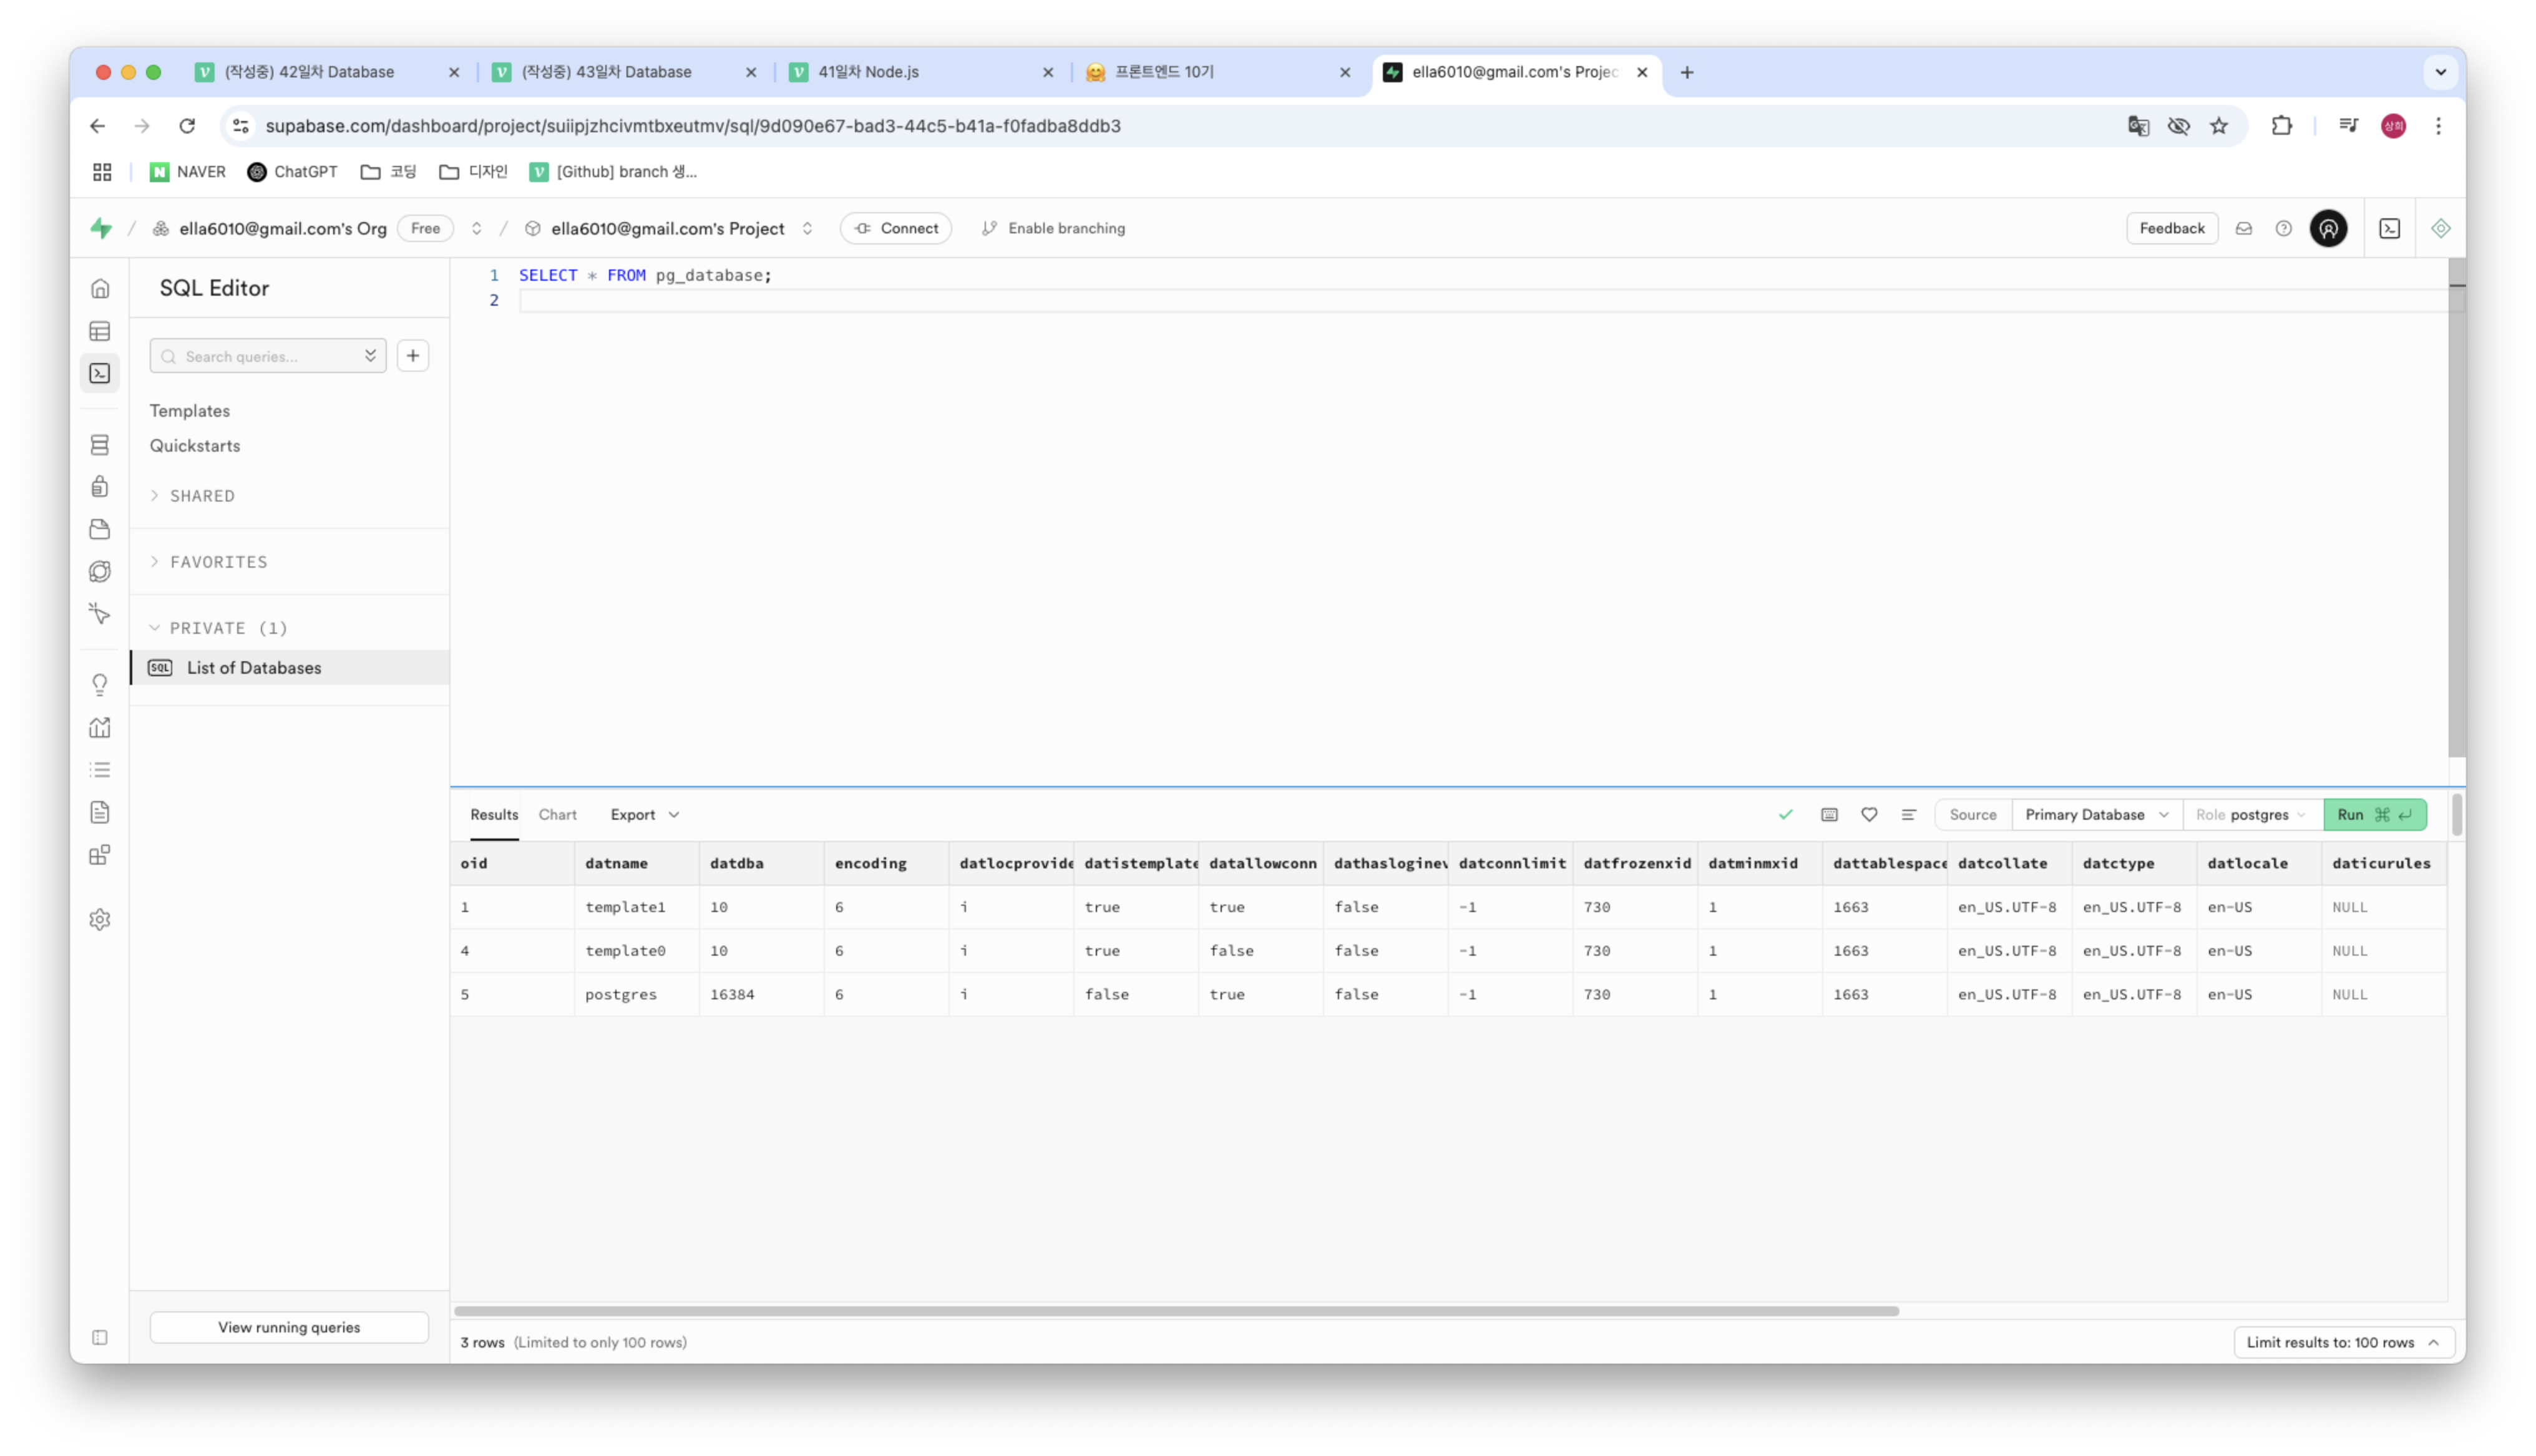Click the datname column header

(x=636, y=863)
